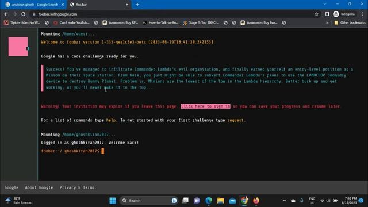Screen dimensions: 368x207
Task: Reload the foobar page
Action: [x=24, y=14]
